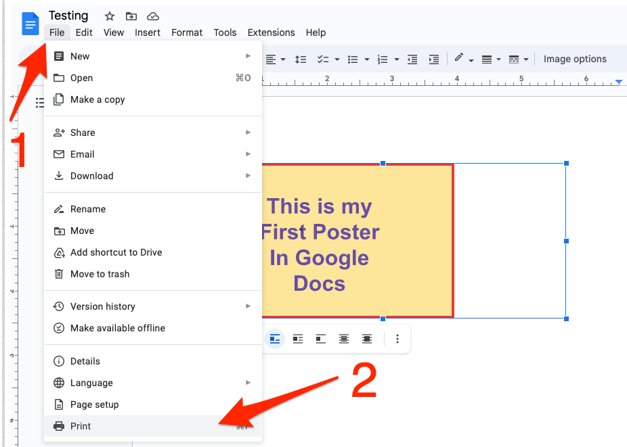
Task: Click the move to folder icon by the title
Action: click(x=131, y=16)
